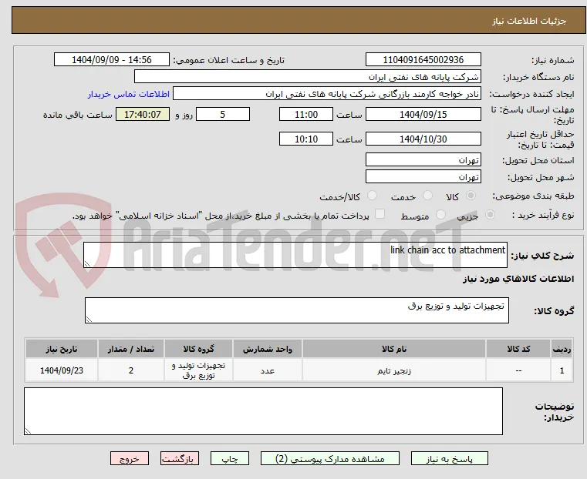Screen dimensions: 587x479
Task: Click resize handle of the description textarea
Action: 87,264
